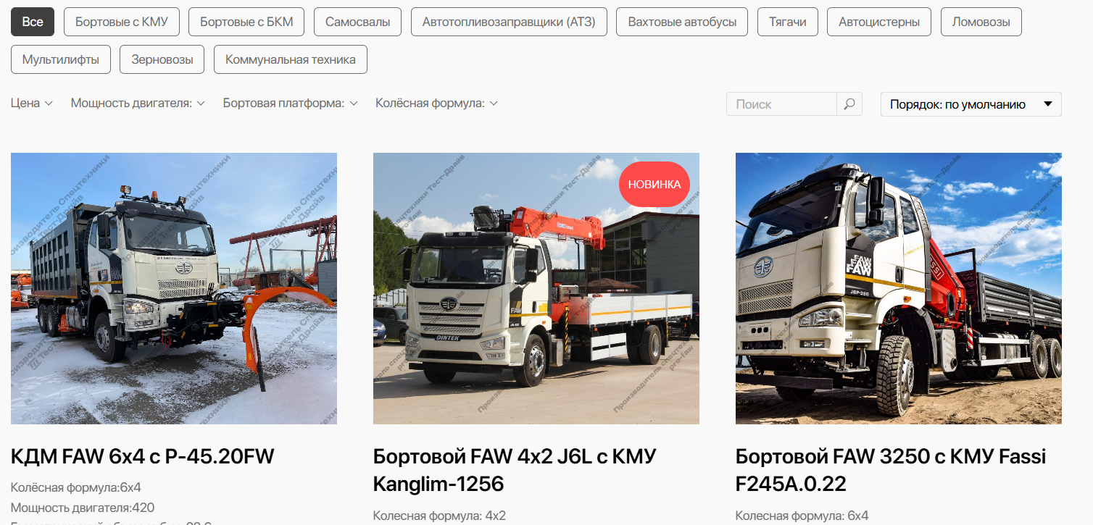This screenshot has height=525, width=1093.
Task: Select Бортовые с КМУ category
Action: point(122,22)
